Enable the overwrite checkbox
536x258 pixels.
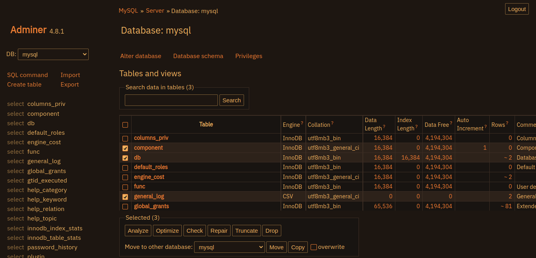(314, 247)
